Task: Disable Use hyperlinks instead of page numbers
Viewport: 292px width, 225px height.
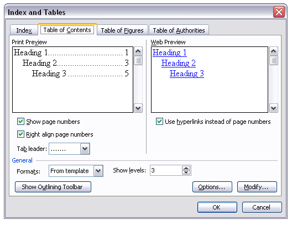Action: [159, 121]
